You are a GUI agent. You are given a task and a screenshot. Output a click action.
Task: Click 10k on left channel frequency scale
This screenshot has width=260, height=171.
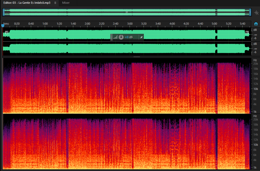click(255, 89)
